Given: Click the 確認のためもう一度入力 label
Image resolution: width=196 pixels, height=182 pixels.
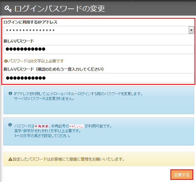Looking at the screenshot, I should tap(54, 69).
